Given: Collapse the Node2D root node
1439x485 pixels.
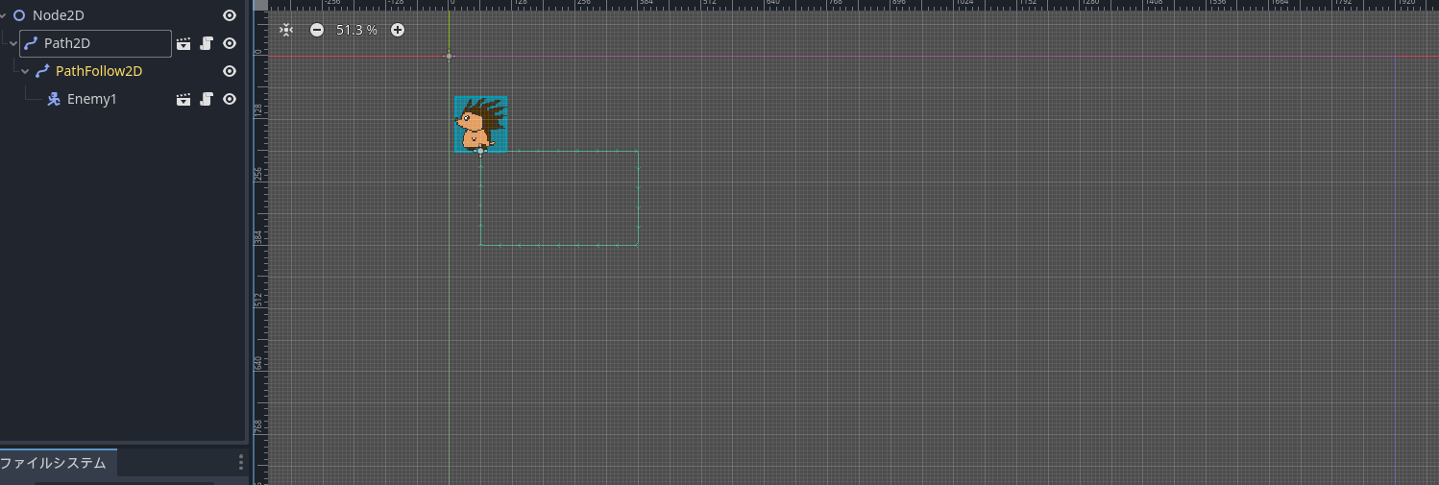Looking at the screenshot, I should point(4,15).
